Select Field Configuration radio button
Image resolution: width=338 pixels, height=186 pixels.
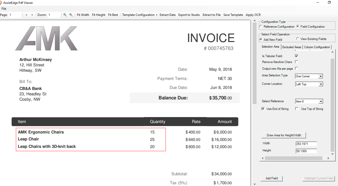[x=298, y=26]
